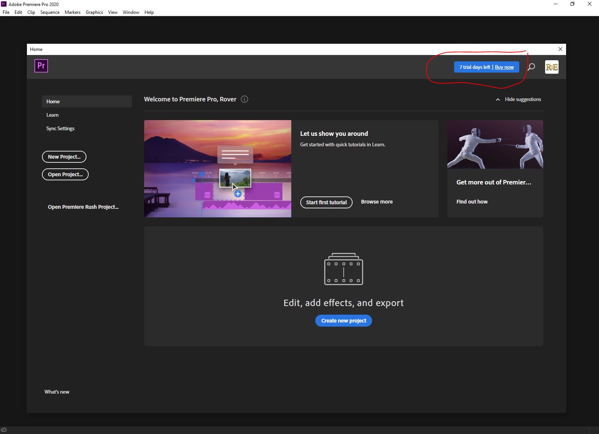Click the Buy now link
Image resolution: width=599 pixels, height=434 pixels.
(x=504, y=67)
